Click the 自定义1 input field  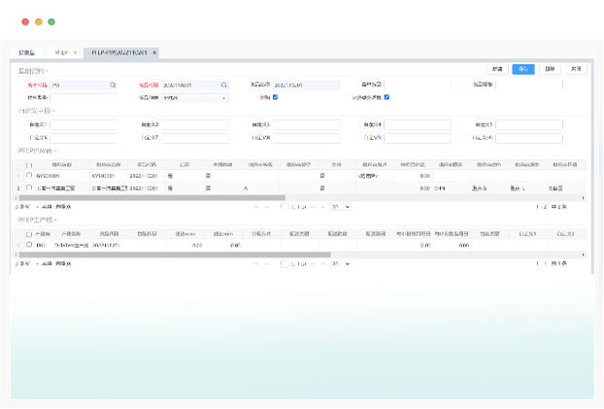pos(84,124)
